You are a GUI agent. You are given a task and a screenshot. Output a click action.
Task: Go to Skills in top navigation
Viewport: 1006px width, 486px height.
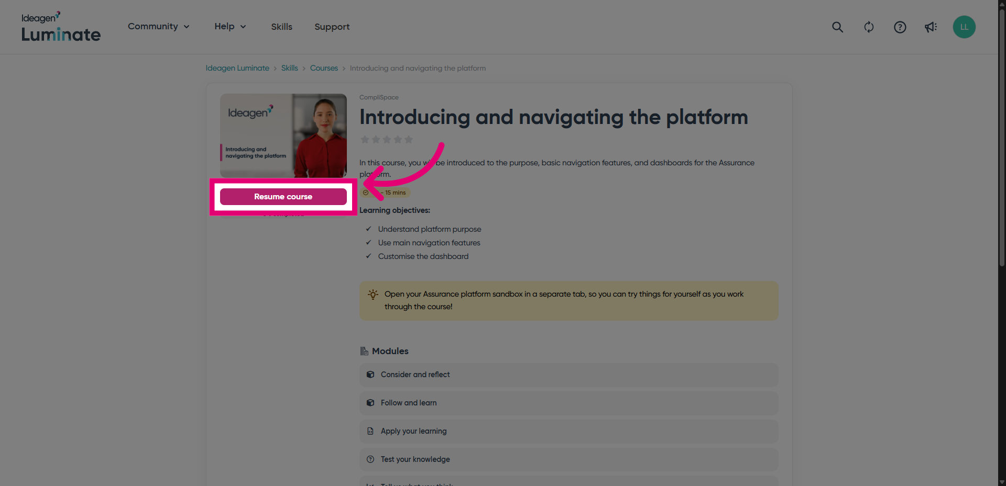click(281, 27)
